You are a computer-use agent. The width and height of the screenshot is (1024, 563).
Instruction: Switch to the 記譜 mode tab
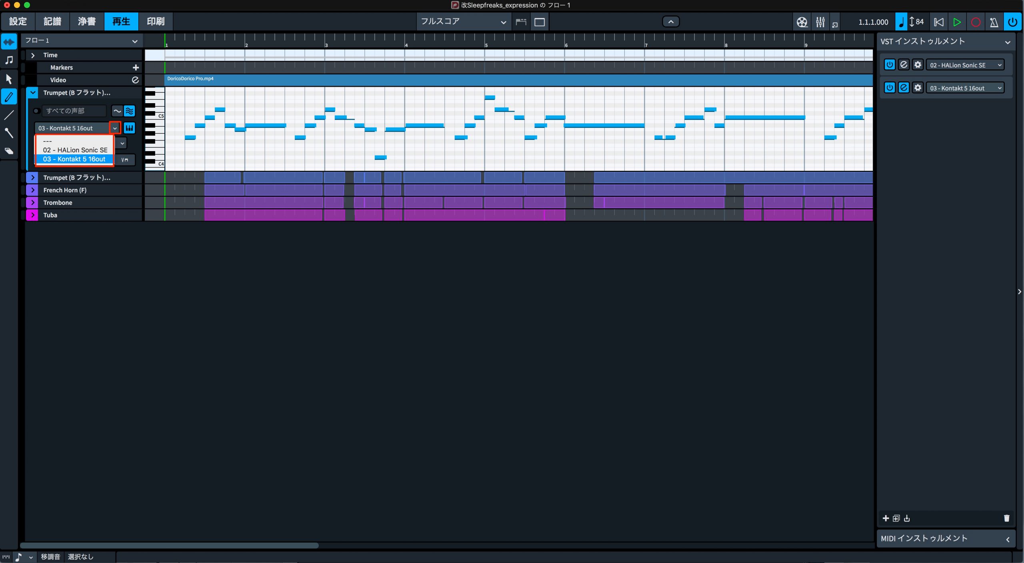[52, 22]
